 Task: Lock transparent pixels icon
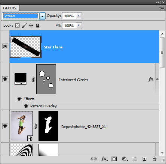17,26
